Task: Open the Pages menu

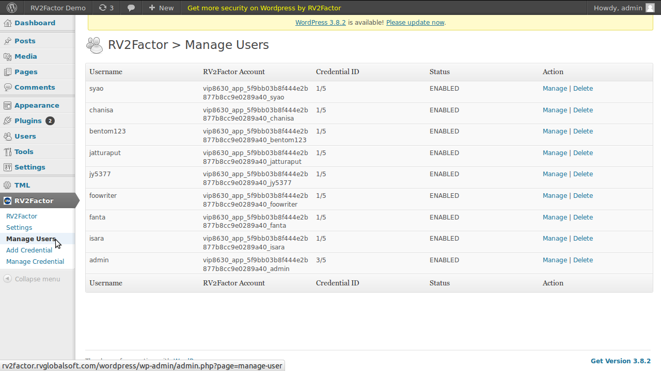Action: pyautogui.click(x=26, y=72)
